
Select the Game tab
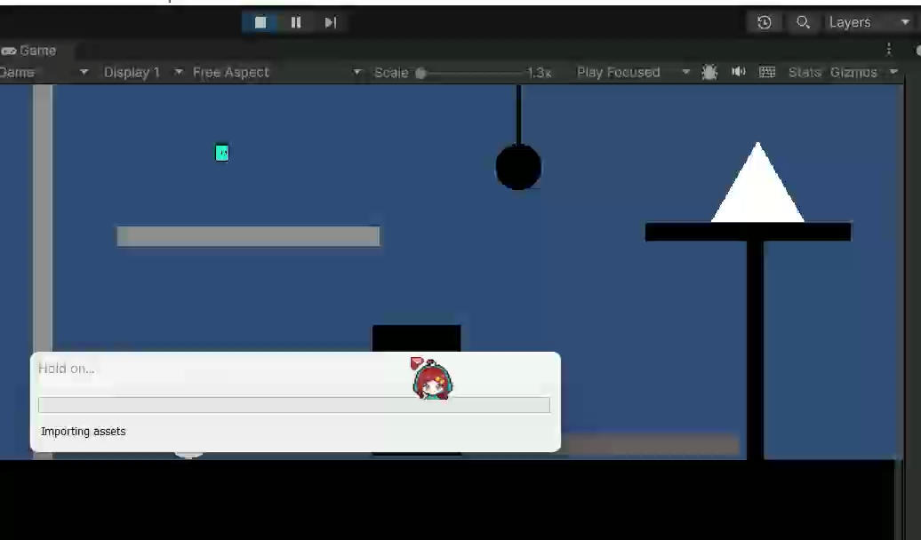pyautogui.click(x=29, y=51)
